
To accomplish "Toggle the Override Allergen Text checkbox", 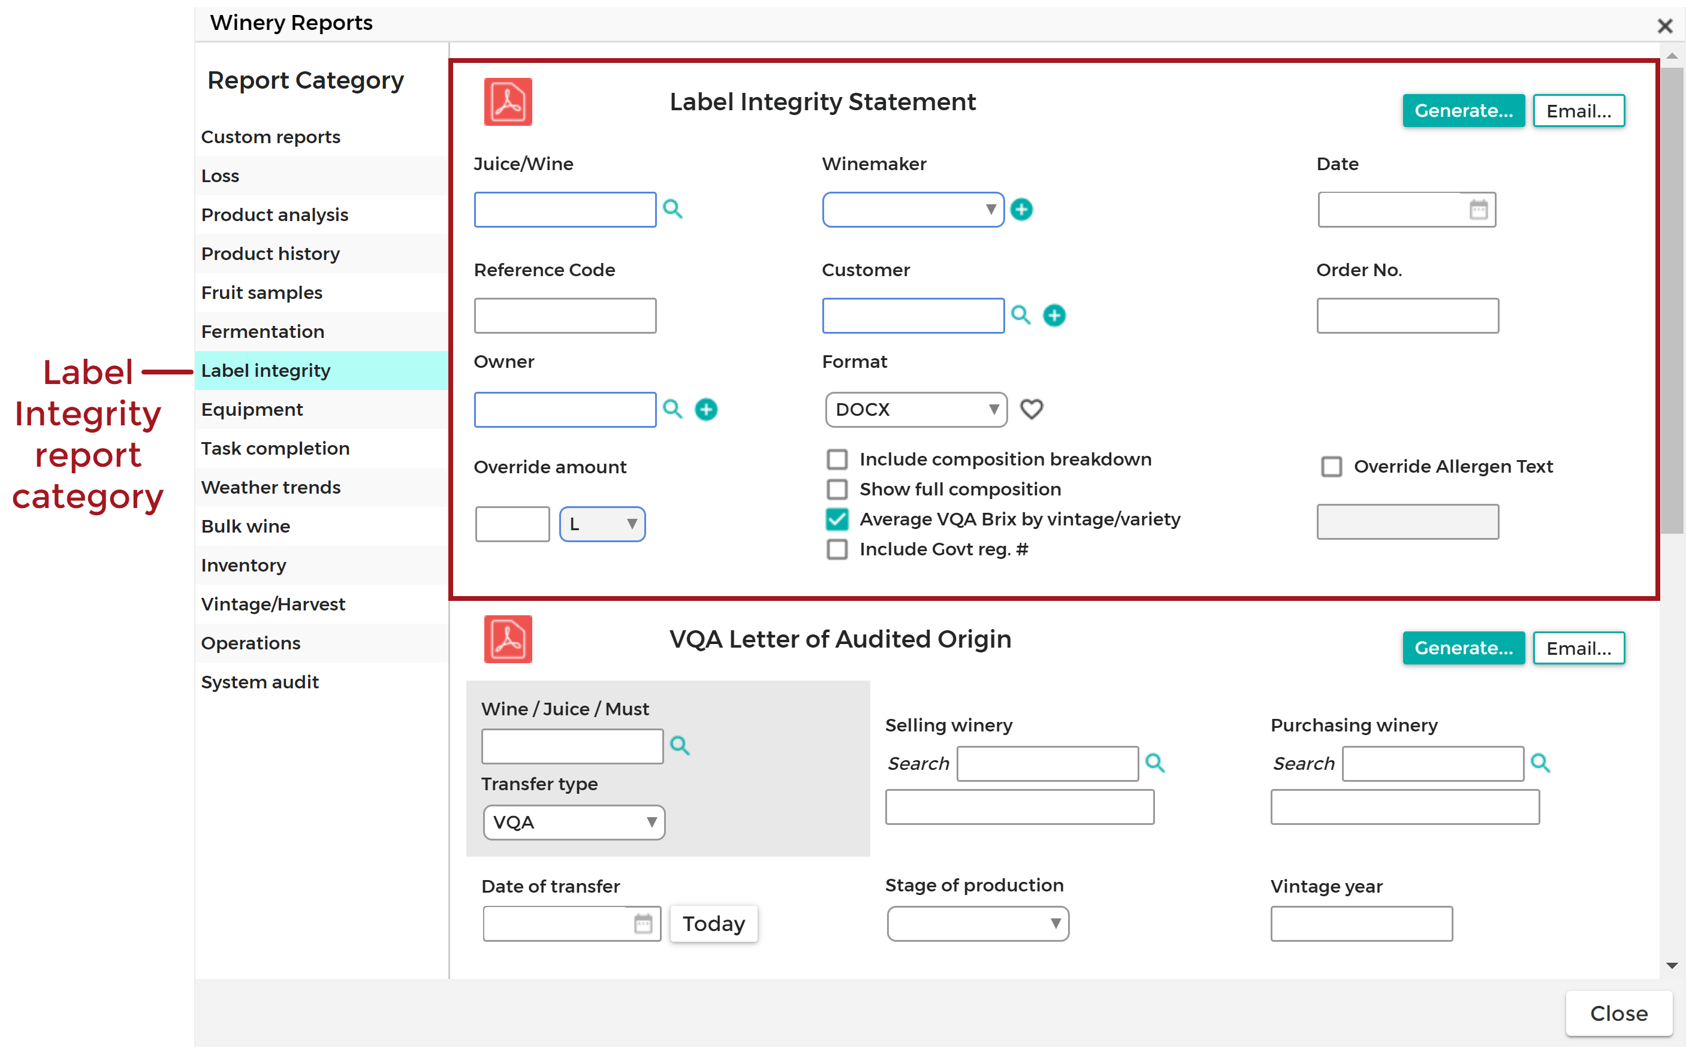I will coord(1332,466).
